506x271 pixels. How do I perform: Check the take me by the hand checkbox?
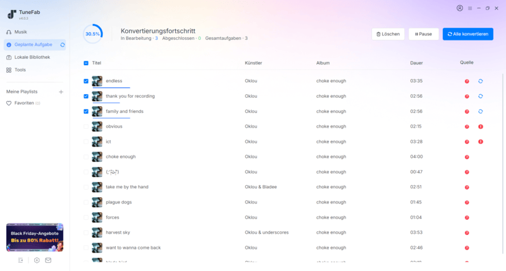pyautogui.click(x=86, y=187)
